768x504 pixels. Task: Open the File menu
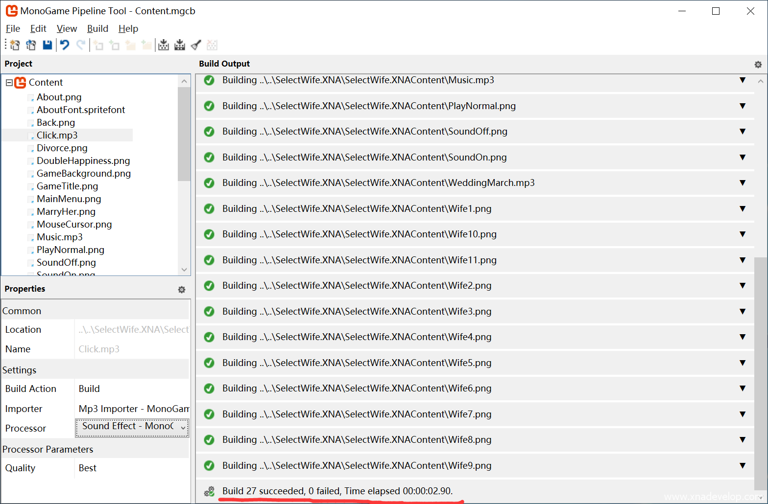coord(13,29)
